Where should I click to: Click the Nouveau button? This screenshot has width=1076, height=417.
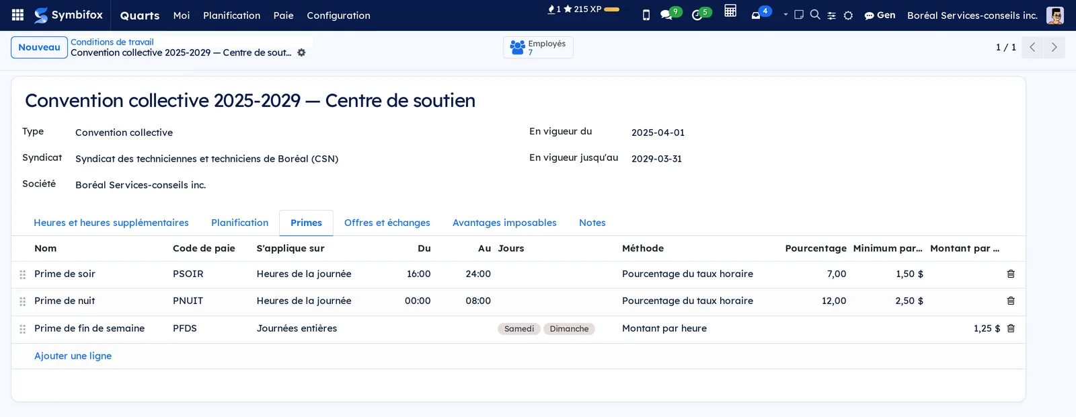point(39,47)
